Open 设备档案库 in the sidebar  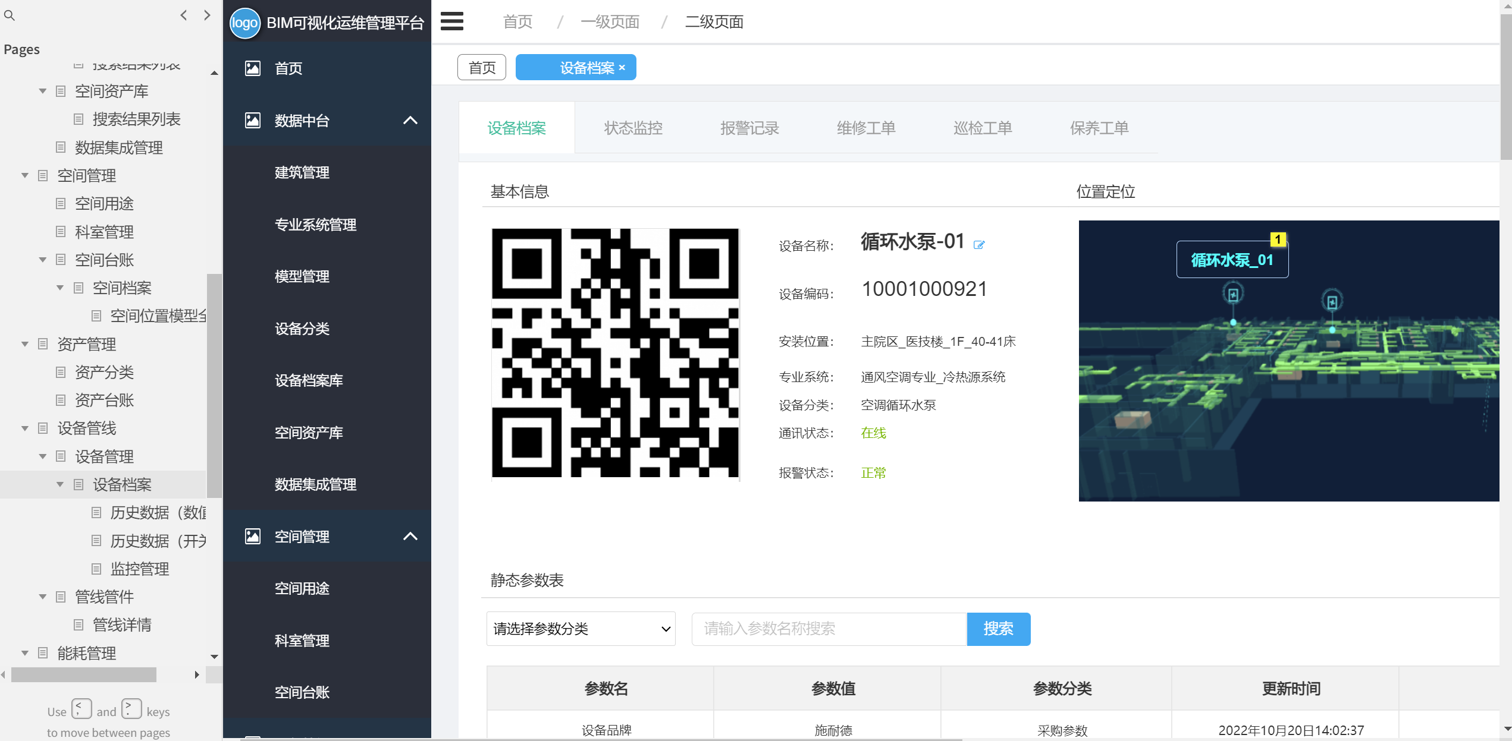click(309, 380)
